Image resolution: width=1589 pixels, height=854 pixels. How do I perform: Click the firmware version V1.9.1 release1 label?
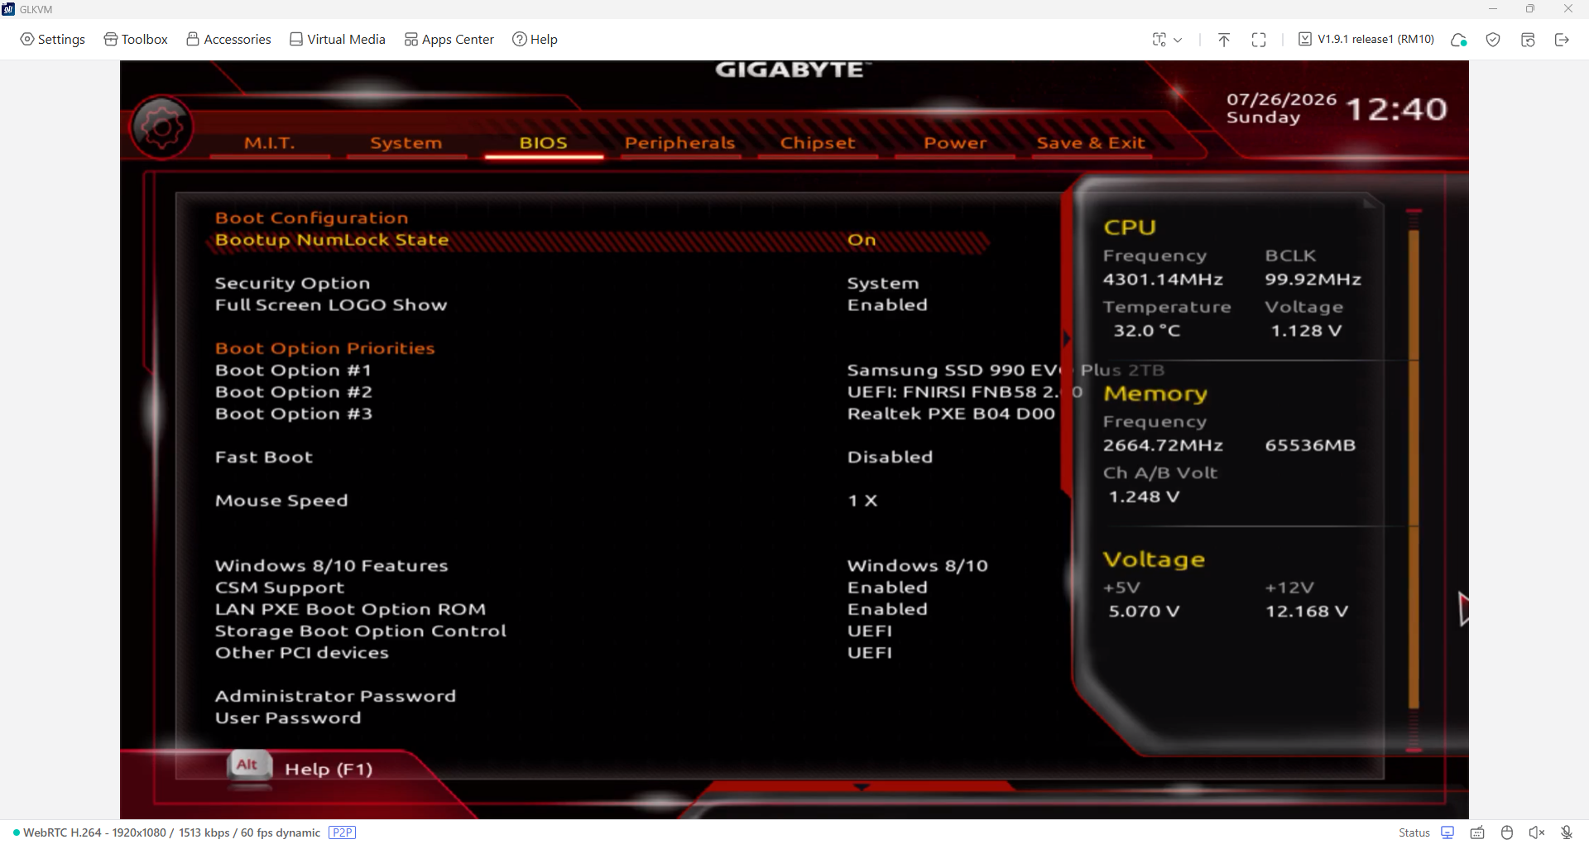(1366, 40)
